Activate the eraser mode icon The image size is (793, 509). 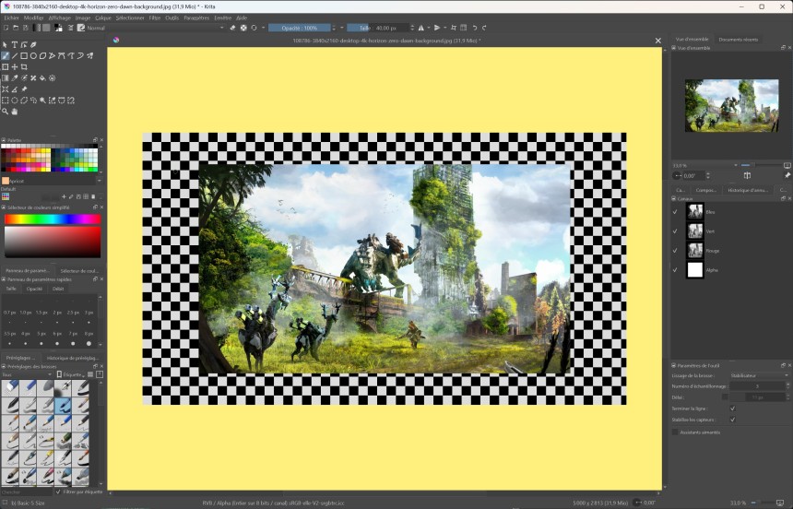click(233, 28)
